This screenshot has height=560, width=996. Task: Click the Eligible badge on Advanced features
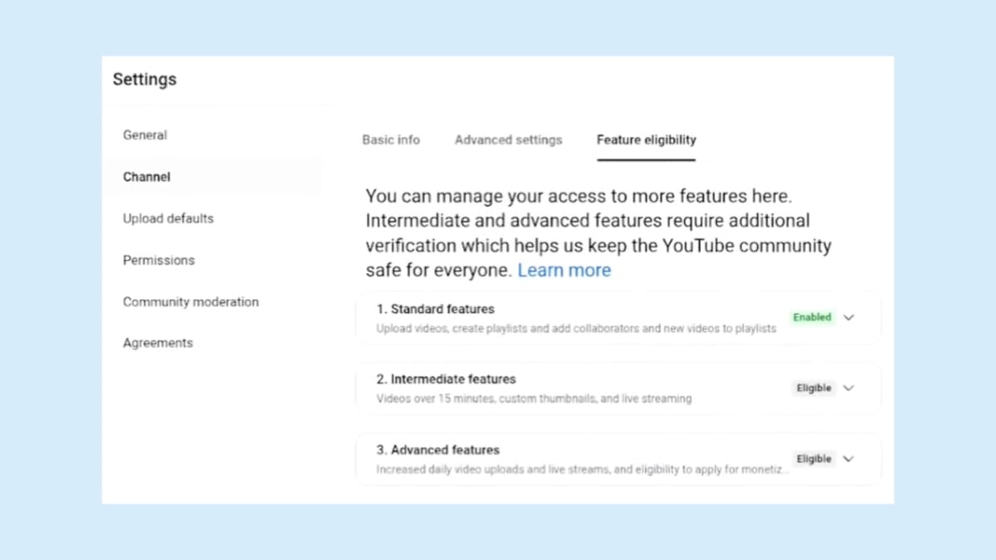tap(813, 458)
